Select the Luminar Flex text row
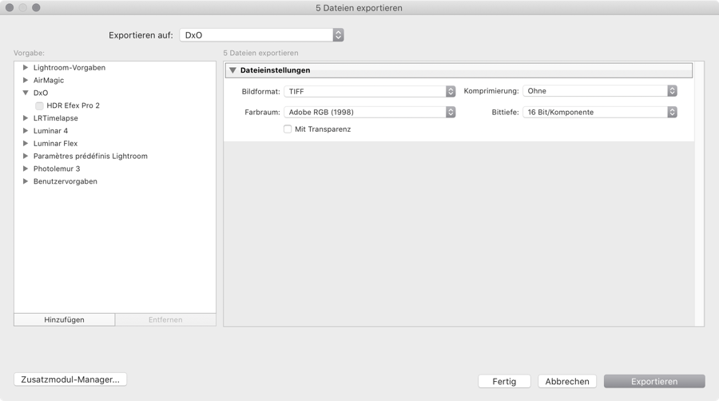 55,143
